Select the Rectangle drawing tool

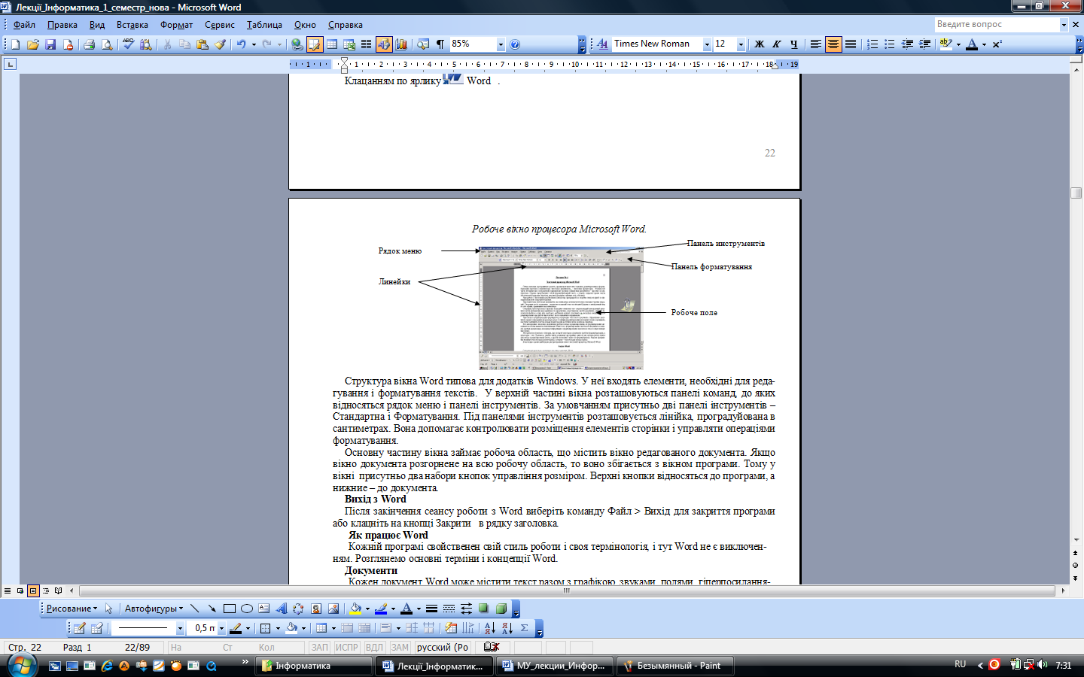pos(230,609)
